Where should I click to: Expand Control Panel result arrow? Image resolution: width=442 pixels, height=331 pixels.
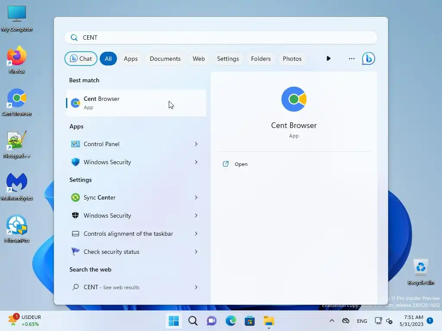[x=196, y=144]
